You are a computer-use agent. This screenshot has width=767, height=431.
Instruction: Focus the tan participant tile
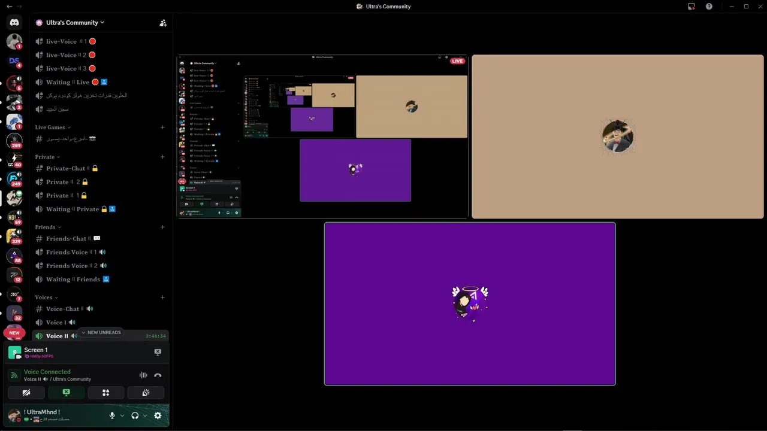coord(618,136)
